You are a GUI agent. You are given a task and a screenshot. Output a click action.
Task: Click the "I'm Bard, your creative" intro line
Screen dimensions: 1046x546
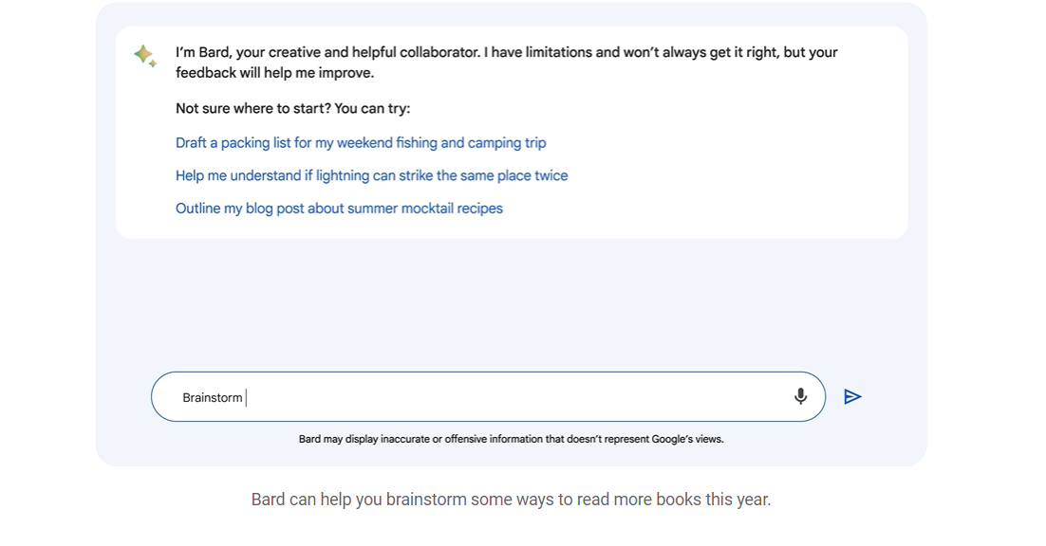(x=506, y=52)
